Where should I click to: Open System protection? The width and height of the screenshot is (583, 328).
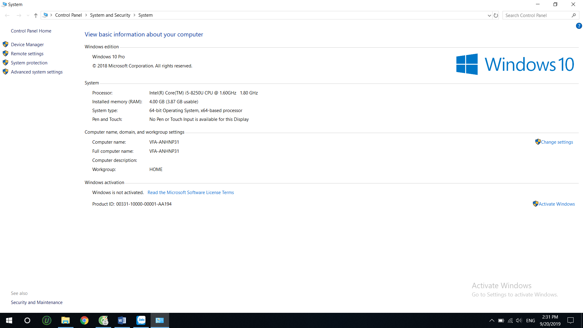click(x=29, y=63)
